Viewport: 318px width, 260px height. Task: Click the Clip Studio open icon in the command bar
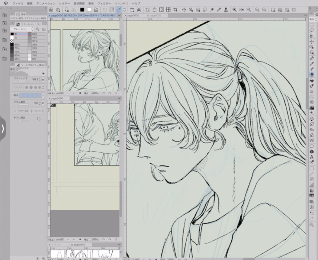[51, 10]
